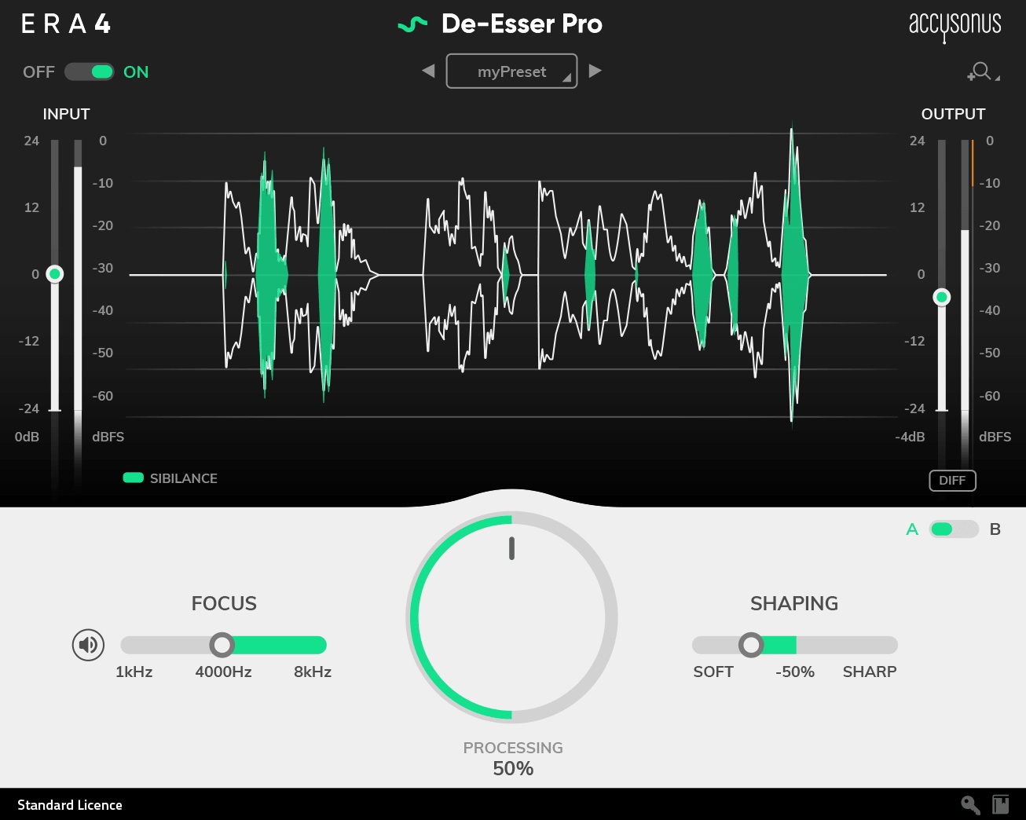
Task: Click the 4000Hz focus value
Action: (223, 672)
